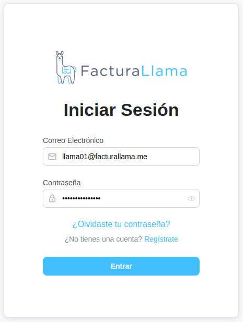Click the receipt on the llama's back

coord(66,70)
